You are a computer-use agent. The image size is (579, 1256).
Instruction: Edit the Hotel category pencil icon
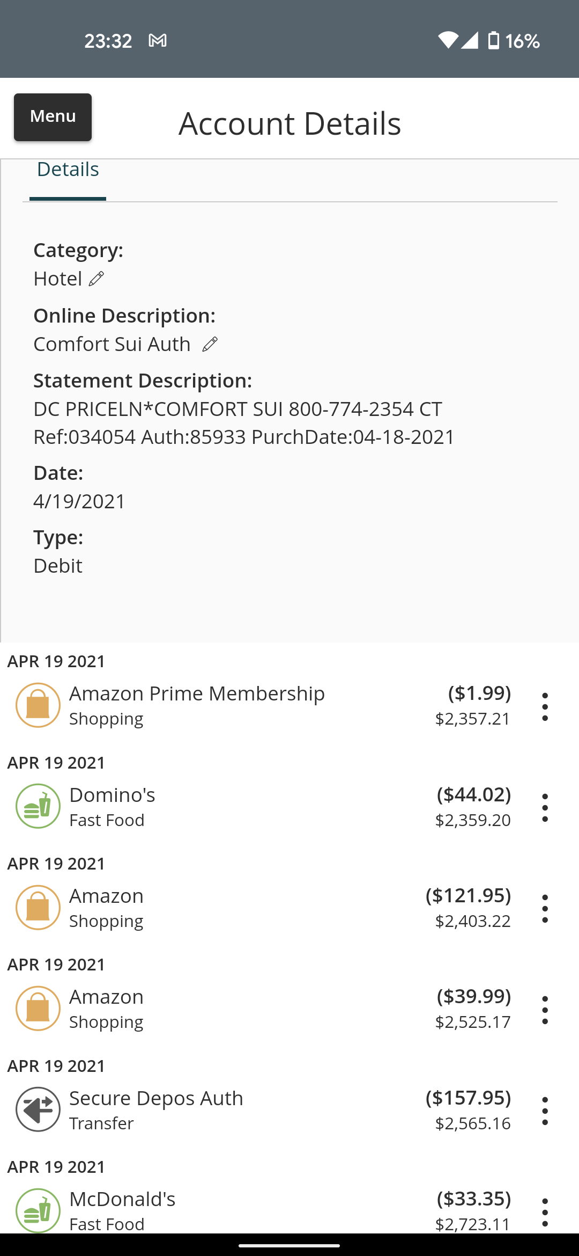pos(96,279)
